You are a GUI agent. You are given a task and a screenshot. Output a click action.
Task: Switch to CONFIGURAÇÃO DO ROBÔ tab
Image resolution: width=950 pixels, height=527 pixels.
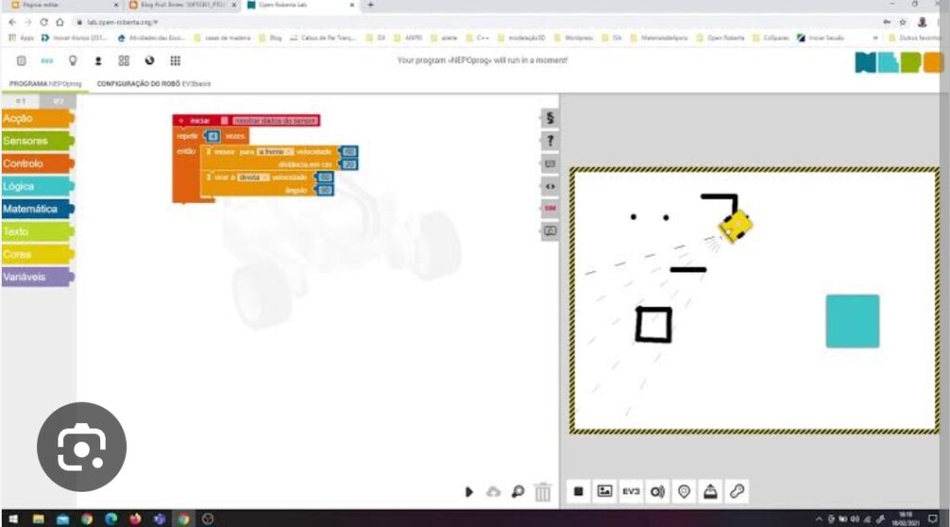coord(154,84)
